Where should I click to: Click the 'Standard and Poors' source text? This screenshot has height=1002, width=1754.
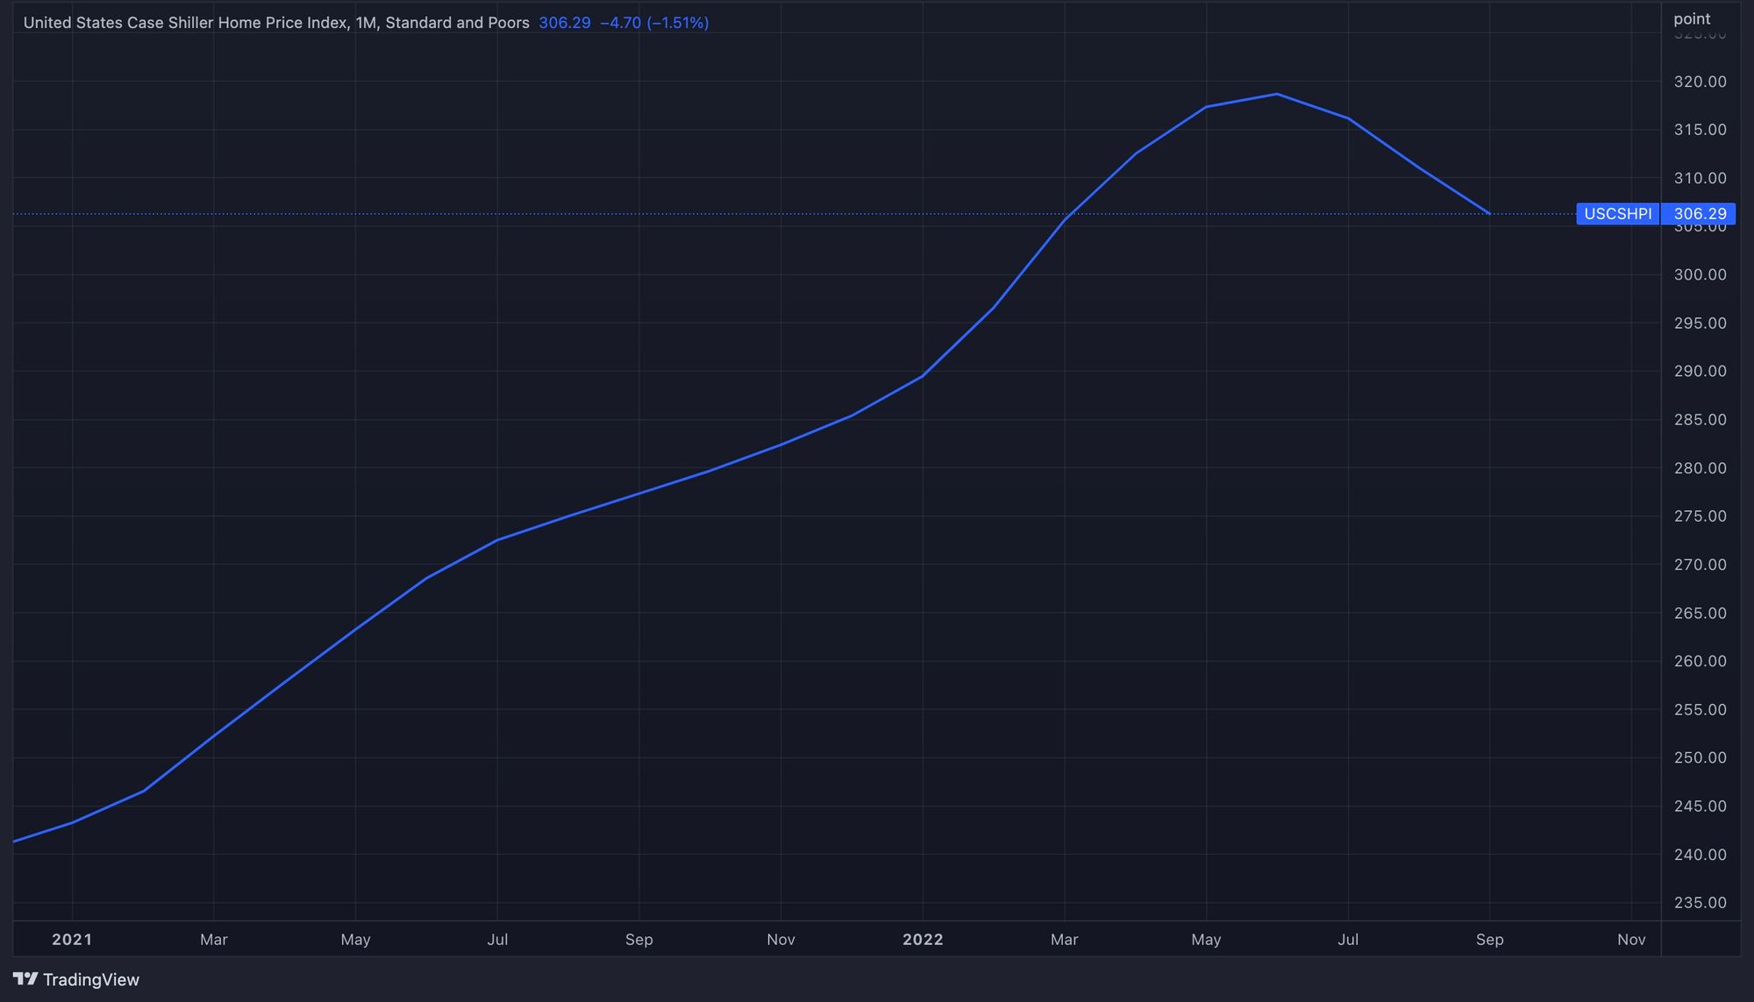[457, 23]
